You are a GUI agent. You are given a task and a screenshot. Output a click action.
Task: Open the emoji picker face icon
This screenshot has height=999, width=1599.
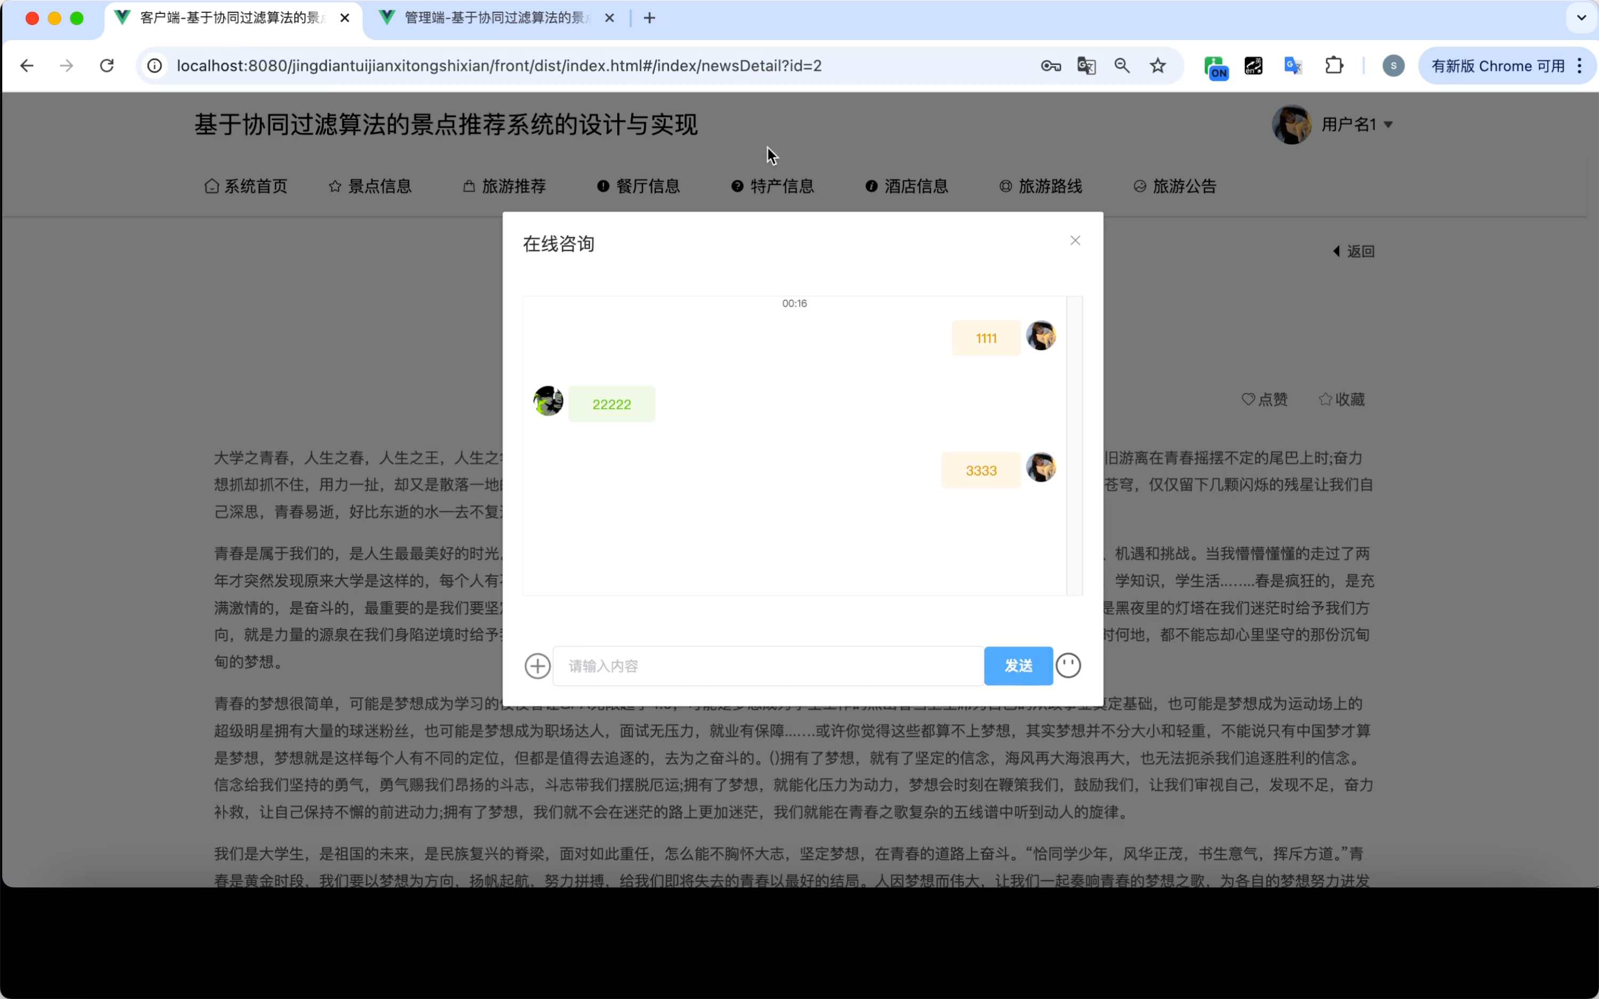click(x=1068, y=665)
